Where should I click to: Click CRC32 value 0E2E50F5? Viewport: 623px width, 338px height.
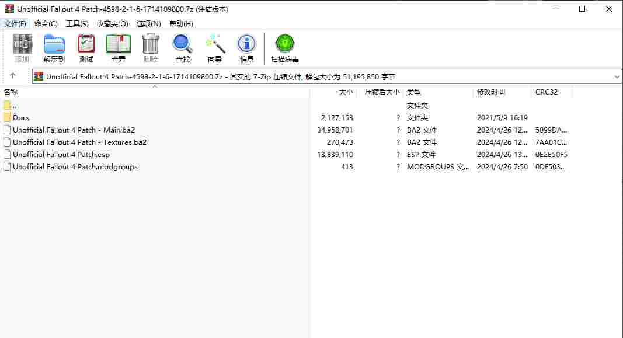click(x=552, y=155)
